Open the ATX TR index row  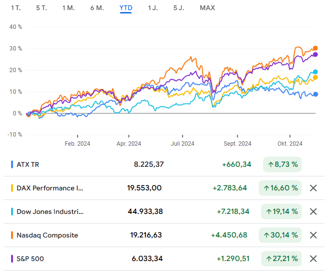click(164, 164)
